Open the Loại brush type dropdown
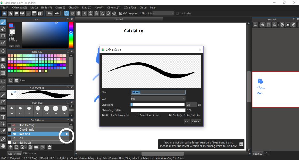 coord(158,99)
